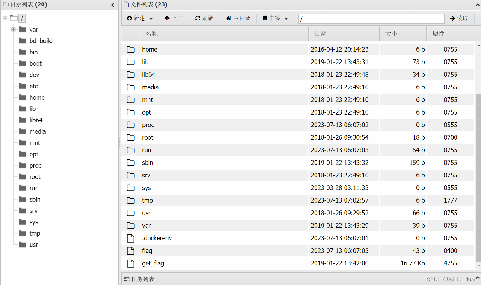481x285 pixels.
Task: Click the folder icon beside 目录列表 header
Action: [x=5, y=4]
